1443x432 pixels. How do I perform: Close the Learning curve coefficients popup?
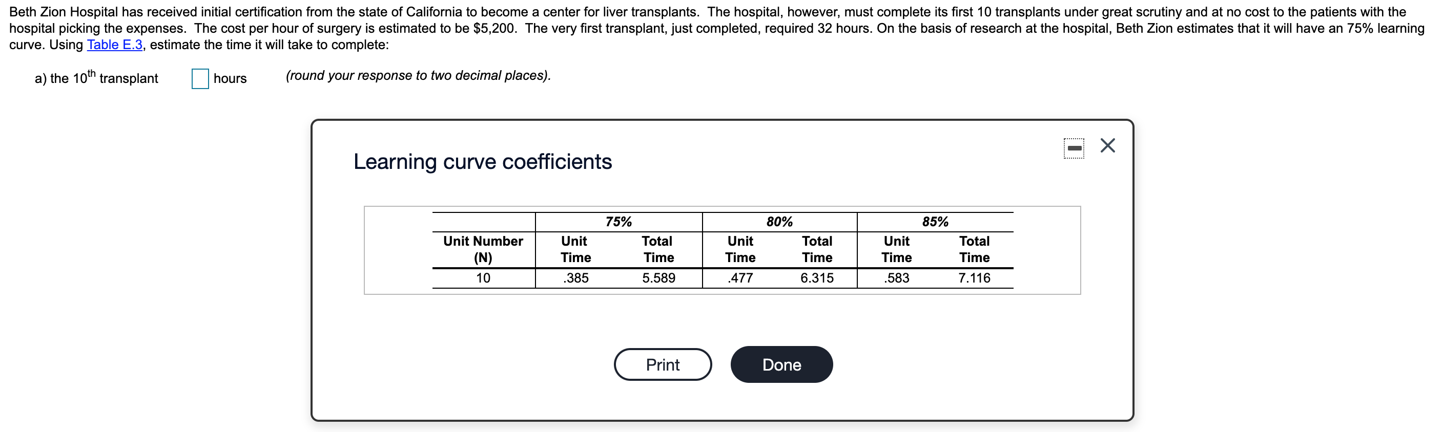1107,145
